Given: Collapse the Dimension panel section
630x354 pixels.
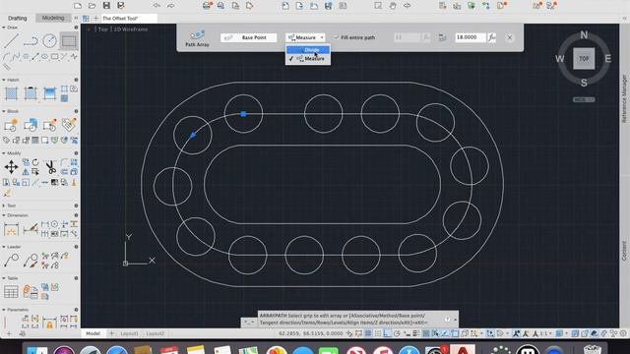Looking at the screenshot, I should point(4,215).
